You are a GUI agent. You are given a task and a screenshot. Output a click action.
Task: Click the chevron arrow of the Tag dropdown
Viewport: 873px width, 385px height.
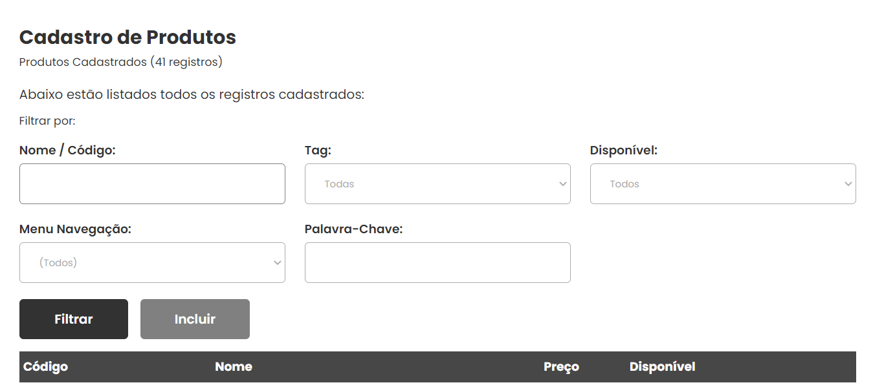tap(562, 184)
